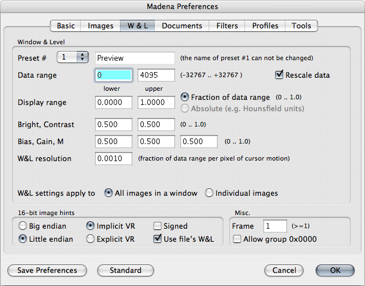Image resolution: width=365 pixels, height=286 pixels.
Task: Click the Save Preferences button
Action: click(x=47, y=270)
